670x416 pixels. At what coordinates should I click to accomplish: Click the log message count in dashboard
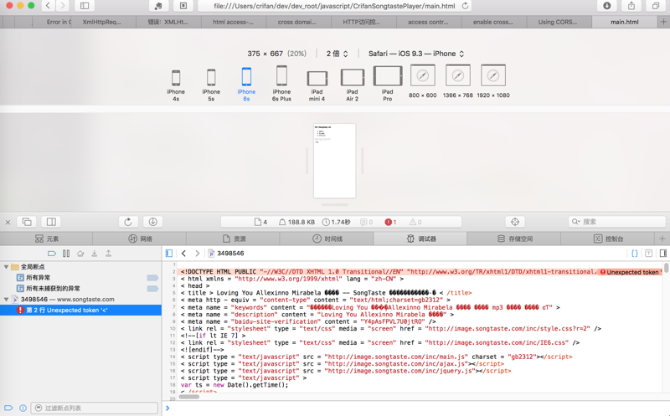point(366,222)
